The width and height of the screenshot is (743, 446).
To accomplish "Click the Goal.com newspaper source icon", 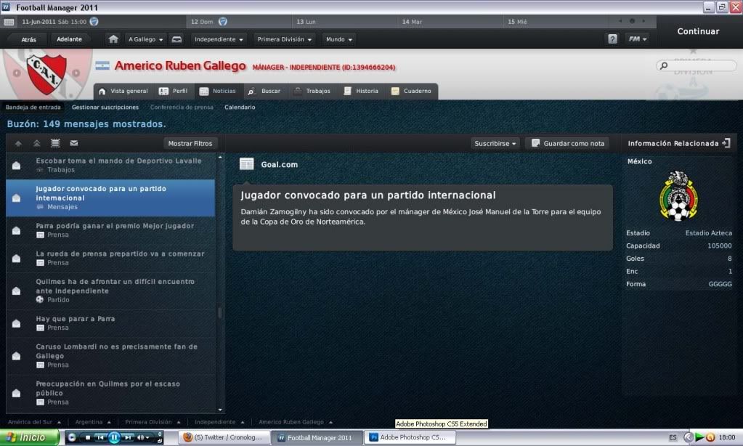I will 246,164.
